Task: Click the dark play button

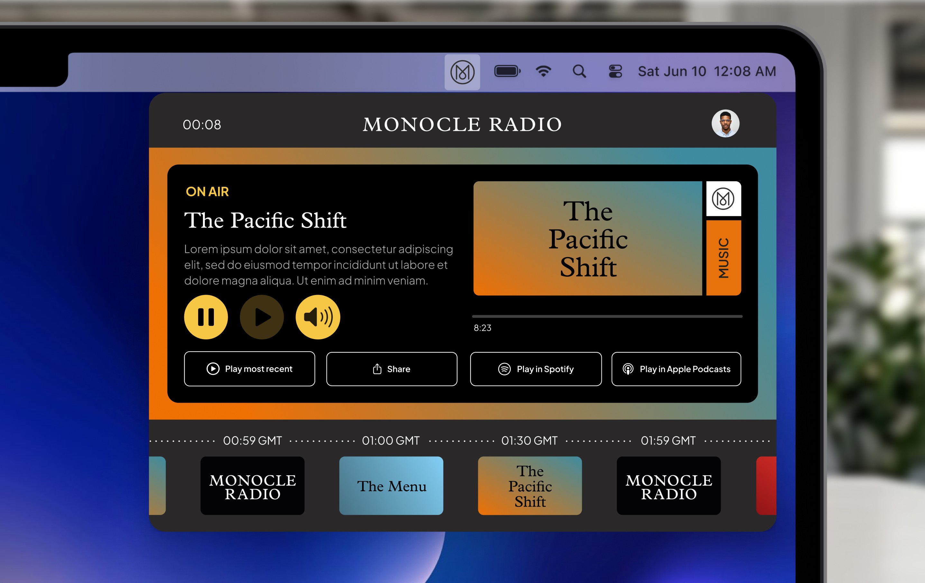Action: coord(262,317)
